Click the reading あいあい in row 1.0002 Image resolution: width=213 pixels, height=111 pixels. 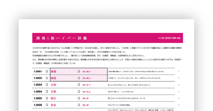pos(87,78)
